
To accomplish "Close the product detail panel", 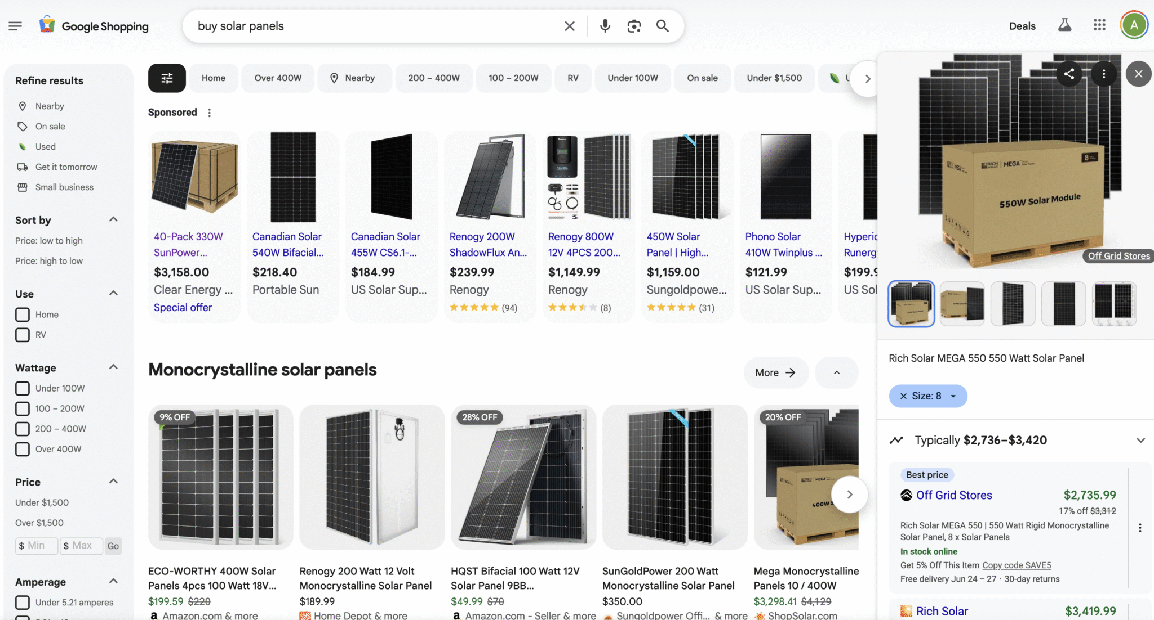I will (1139, 74).
